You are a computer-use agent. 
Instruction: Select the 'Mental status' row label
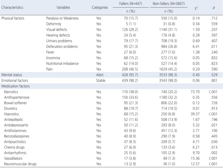point(12,75)
